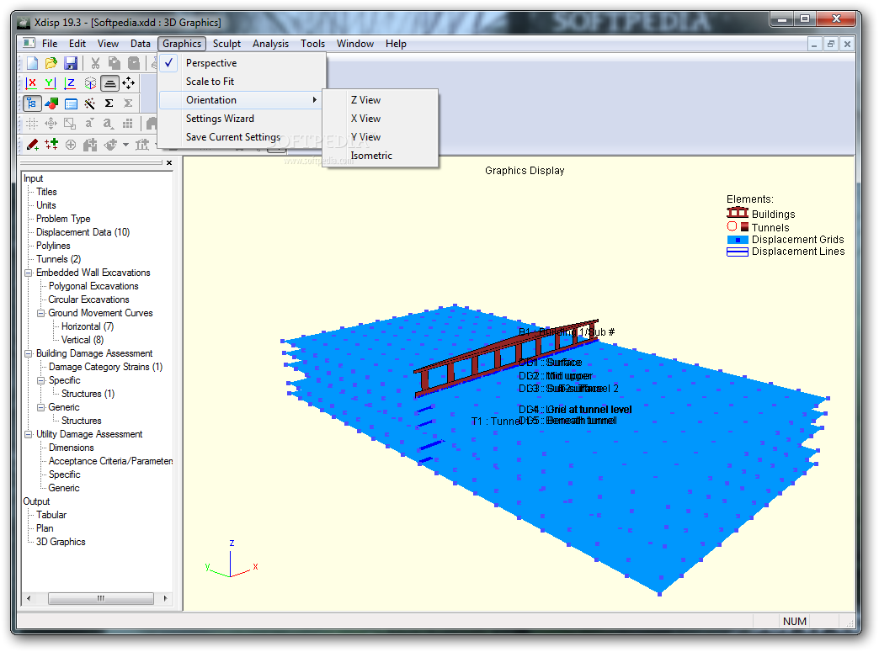Click the Copy icon in the toolbar
Image resolution: width=879 pixels, height=652 pixels.
point(115,63)
